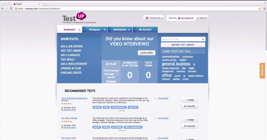The image size is (267, 140).
Task: Click the Sign Out button
Action: coord(202,18)
